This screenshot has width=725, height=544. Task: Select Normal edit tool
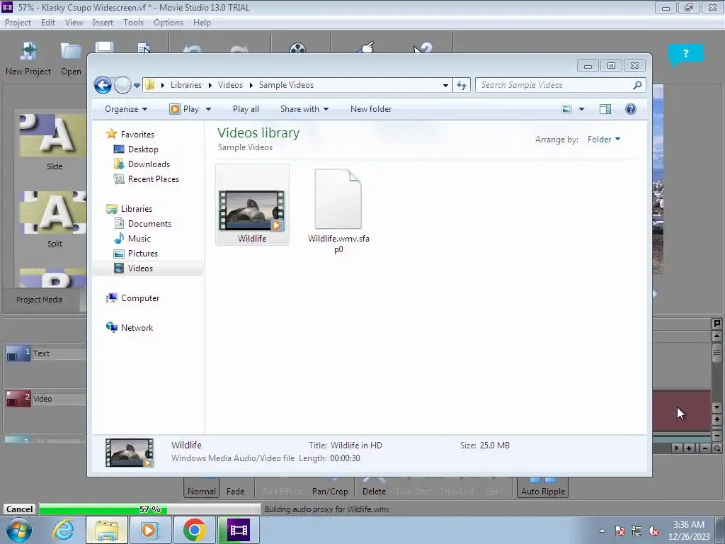(202, 487)
